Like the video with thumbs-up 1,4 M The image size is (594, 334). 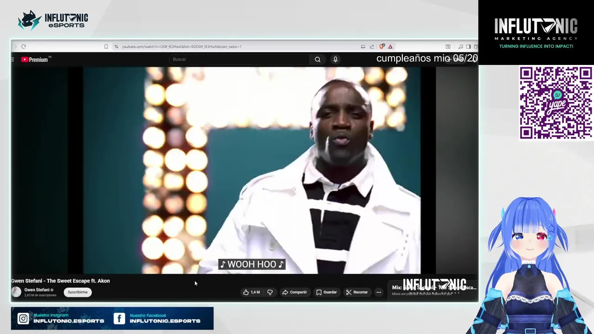252,292
